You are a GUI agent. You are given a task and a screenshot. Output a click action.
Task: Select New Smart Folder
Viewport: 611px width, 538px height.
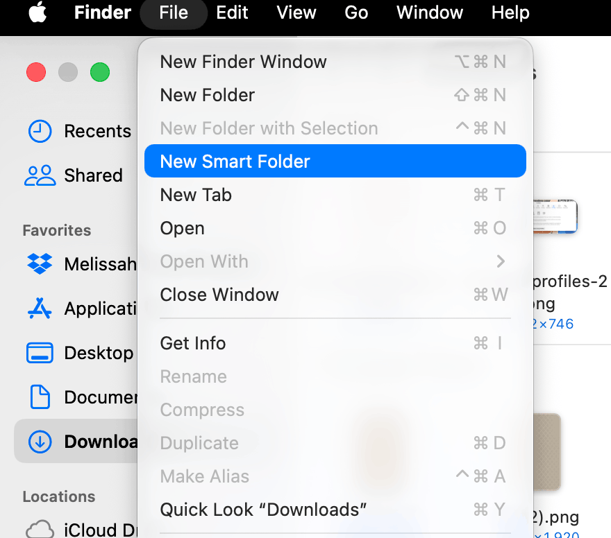tap(335, 161)
